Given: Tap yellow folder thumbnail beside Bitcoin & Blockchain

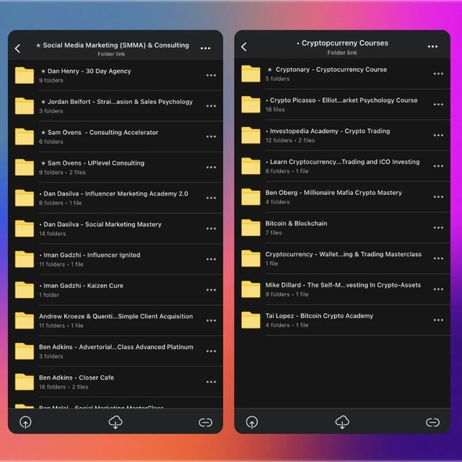Looking at the screenshot, I should click(x=250, y=228).
